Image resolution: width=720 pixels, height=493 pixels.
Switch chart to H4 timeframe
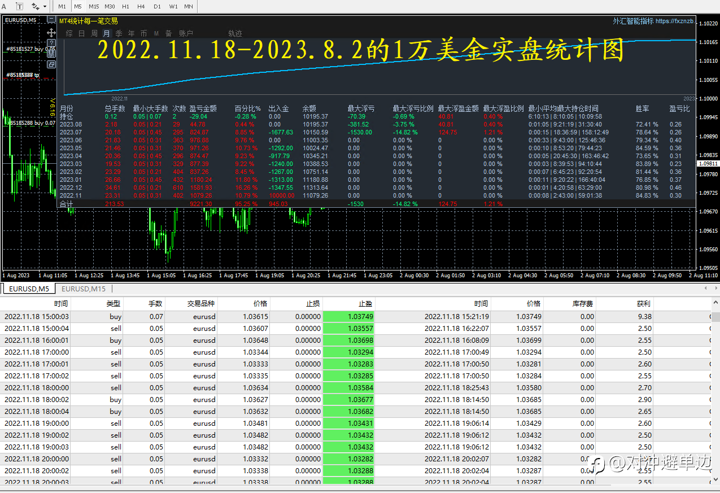141,7
